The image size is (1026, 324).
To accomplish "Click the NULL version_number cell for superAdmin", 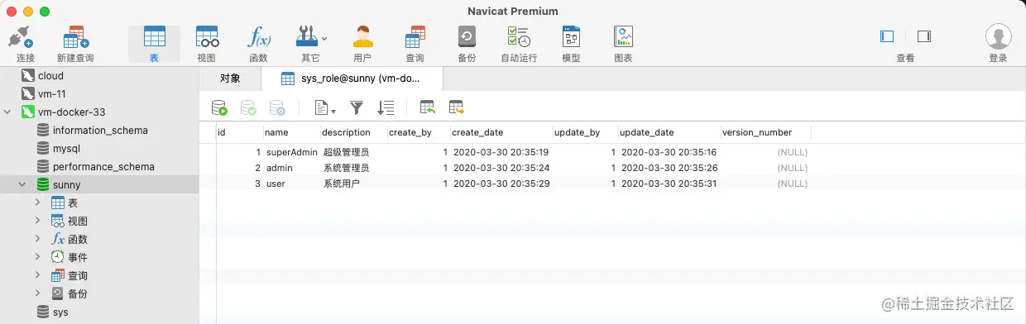I will (766, 153).
